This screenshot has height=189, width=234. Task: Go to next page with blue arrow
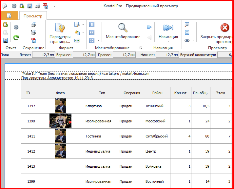(149, 27)
